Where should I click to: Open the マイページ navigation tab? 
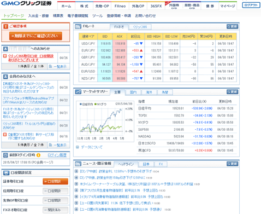point(228,6)
